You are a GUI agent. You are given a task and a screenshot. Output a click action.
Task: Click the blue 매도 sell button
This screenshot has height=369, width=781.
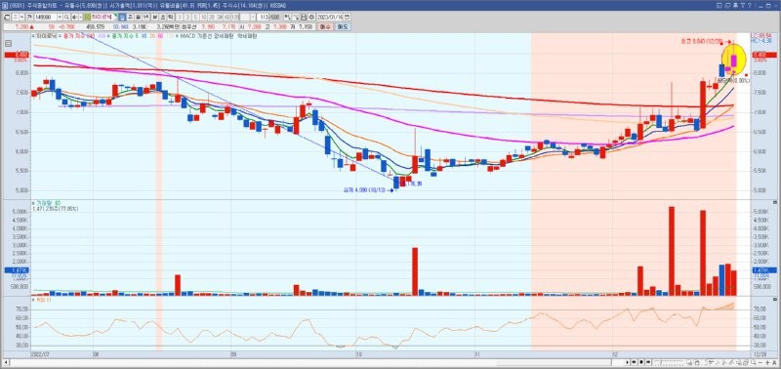click(x=344, y=27)
